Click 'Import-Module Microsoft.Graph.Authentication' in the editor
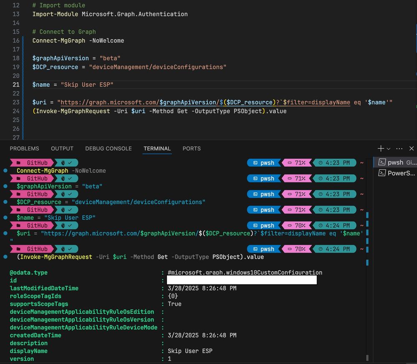This screenshot has height=364, width=417. (110, 14)
